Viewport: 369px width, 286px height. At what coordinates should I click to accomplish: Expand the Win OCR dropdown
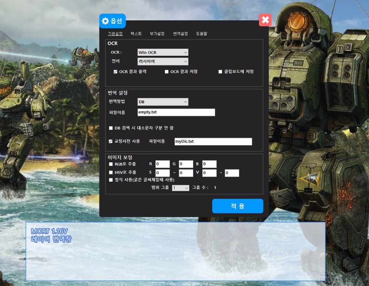pos(163,52)
